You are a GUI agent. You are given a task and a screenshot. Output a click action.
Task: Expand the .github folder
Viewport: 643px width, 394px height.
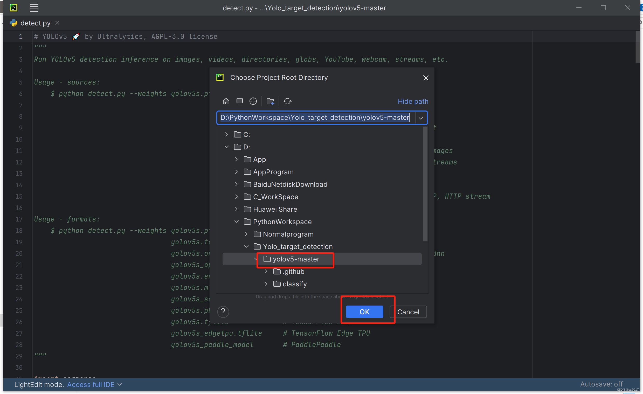[x=266, y=272]
